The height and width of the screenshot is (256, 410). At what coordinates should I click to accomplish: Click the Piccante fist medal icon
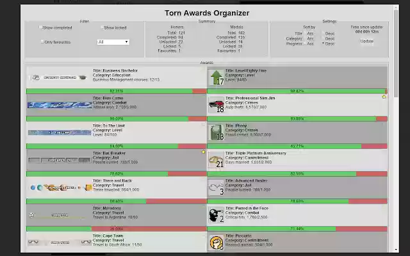pyautogui.click(x=217, y=243)
